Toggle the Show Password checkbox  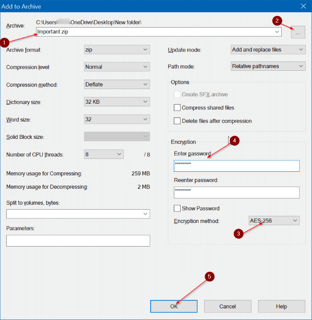pyautogui.click(x=177, y=208)
